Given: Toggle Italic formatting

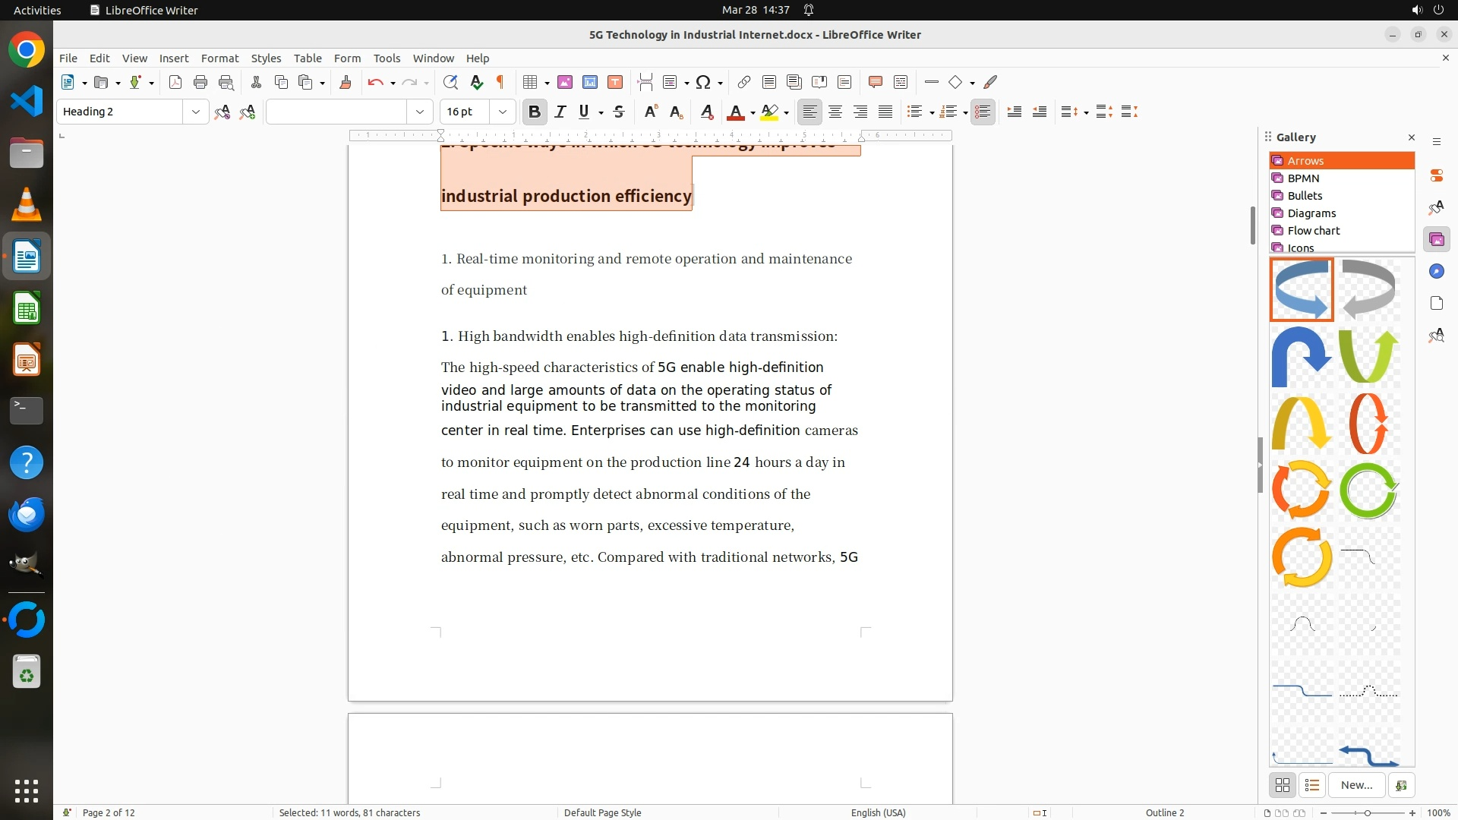Looking at the screenshot, I should point(560,112).
